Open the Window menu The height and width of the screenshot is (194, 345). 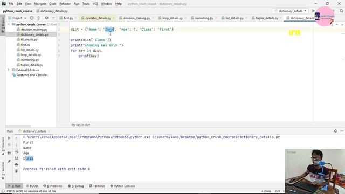coord(107,4)
